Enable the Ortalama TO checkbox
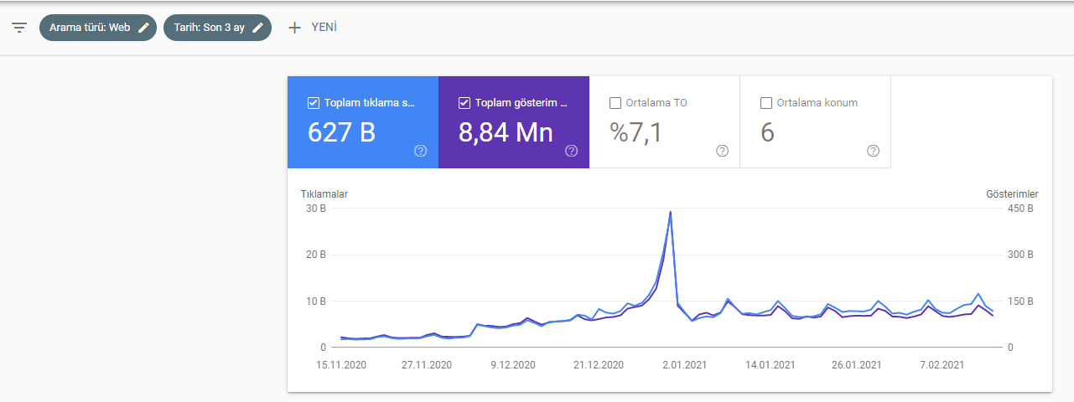Viewport: 1074px width, 402px height. [x=615, y=103]
